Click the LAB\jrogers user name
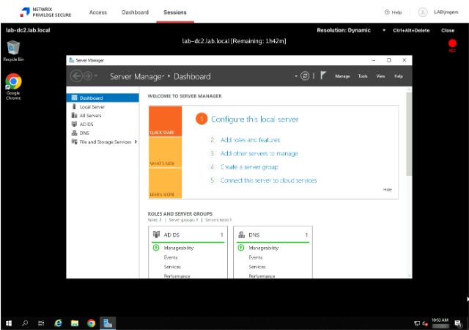Screen dimensions: 469x330 (x=446, y=12)
